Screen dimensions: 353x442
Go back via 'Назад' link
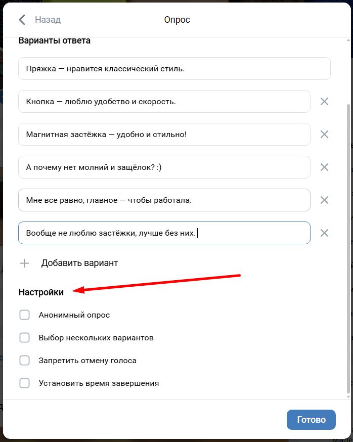tap(48, 20)
